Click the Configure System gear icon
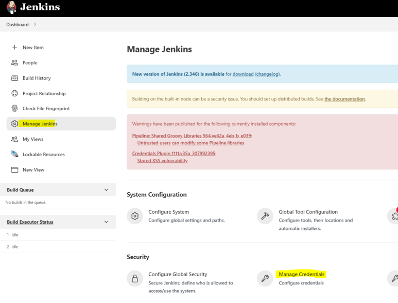This screenshot has width=398, height=303. point(135,216)
